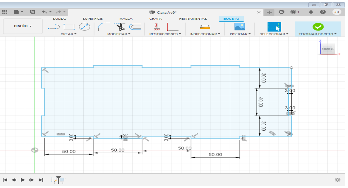Jump to the timeline end
The width and height of the screenshot is (348, 188).
coord(41,180)
